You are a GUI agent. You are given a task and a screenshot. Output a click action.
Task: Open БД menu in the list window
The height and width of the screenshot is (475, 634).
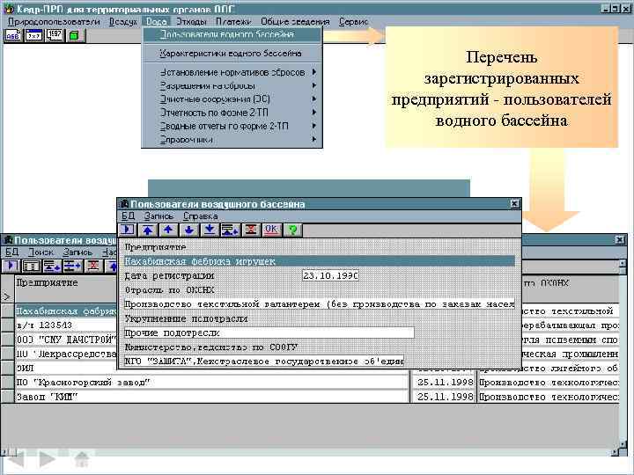11,252
